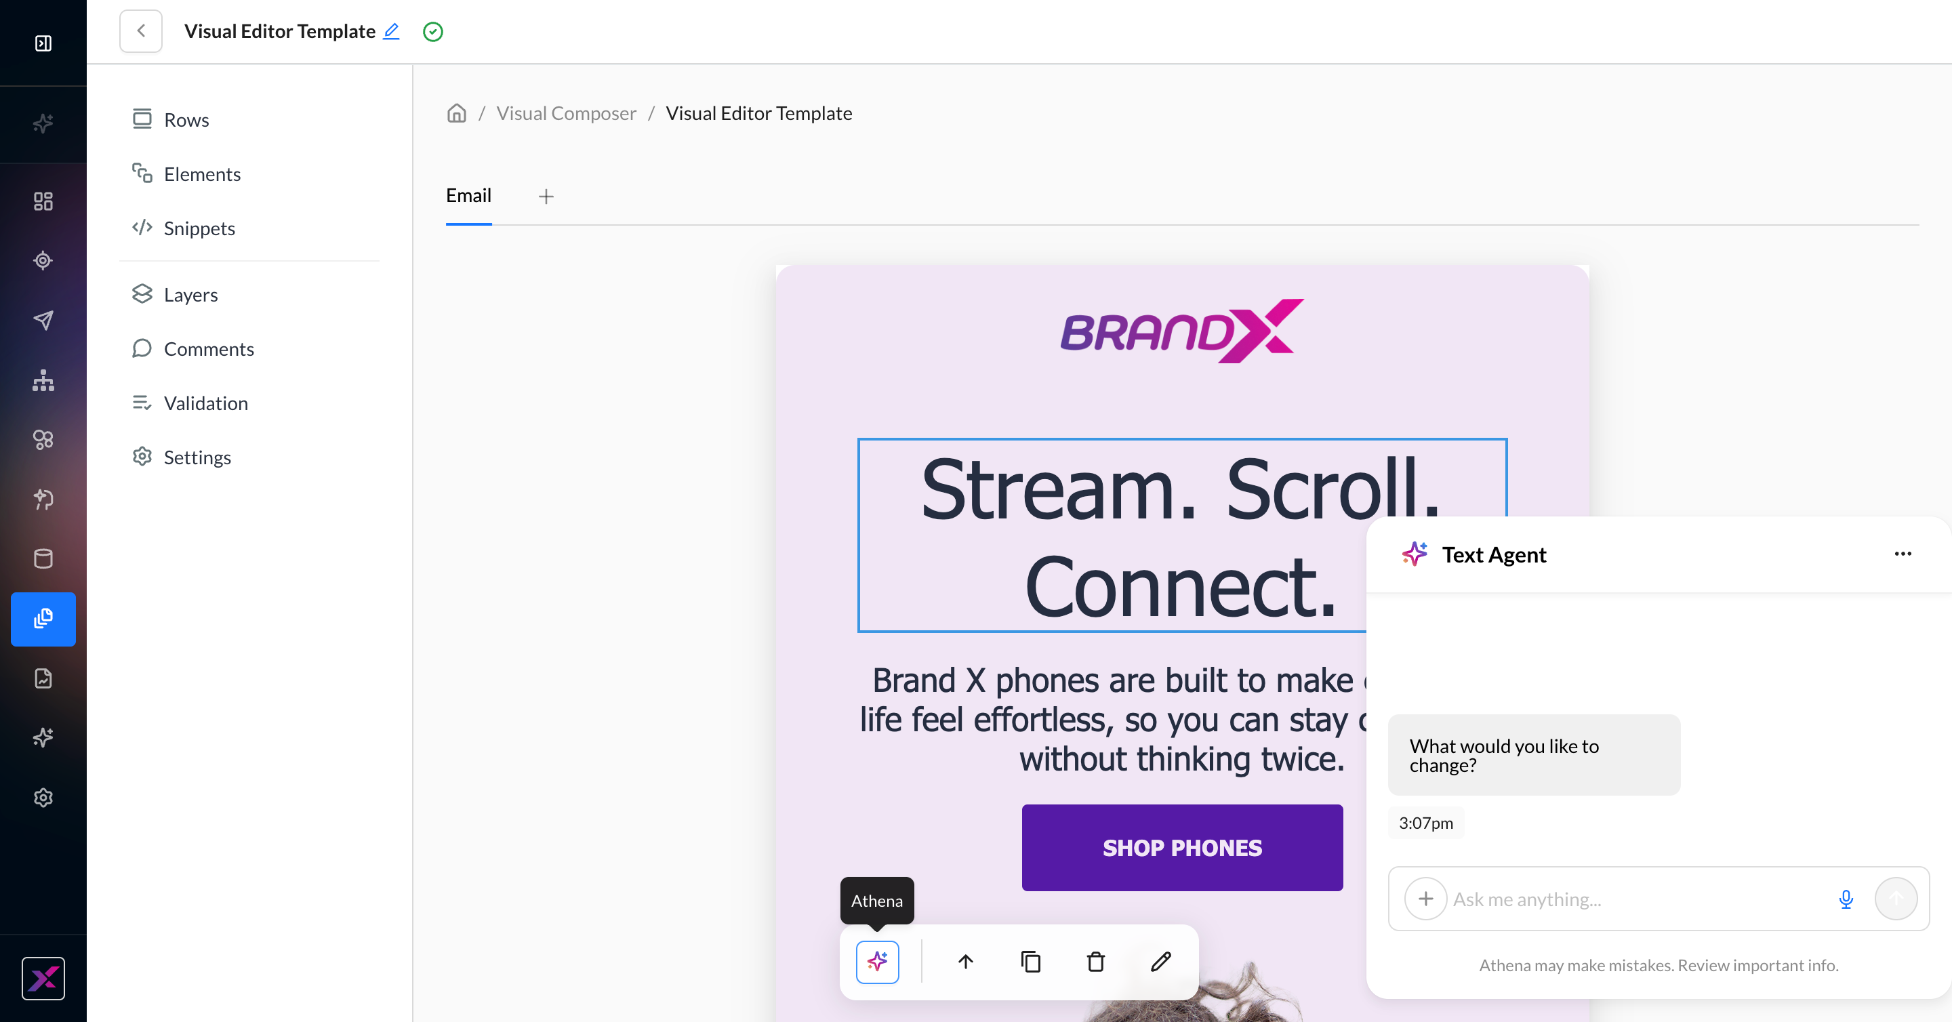Viewport: 1952px width, 1022px height.
Task: Select parent element with up arrow
Action: [965, 962]
